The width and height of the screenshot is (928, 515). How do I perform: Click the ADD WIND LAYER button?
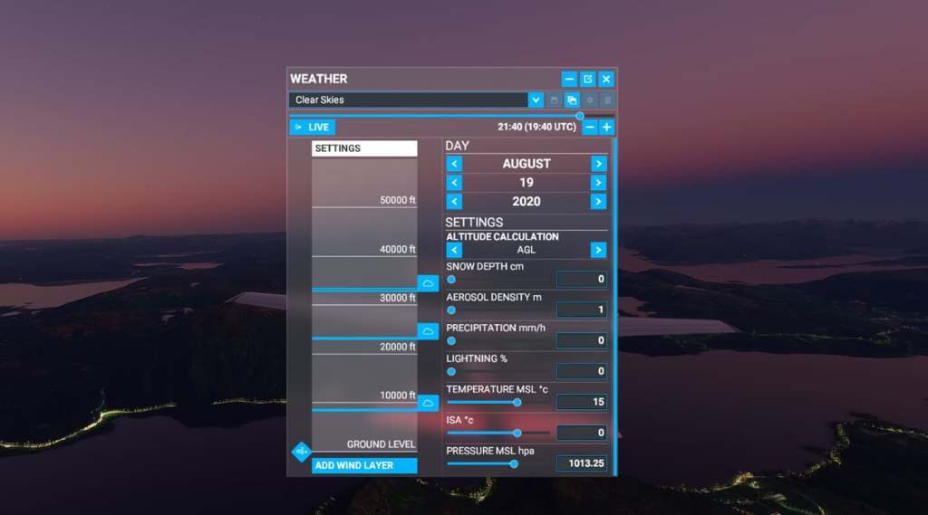click(364, 465)
